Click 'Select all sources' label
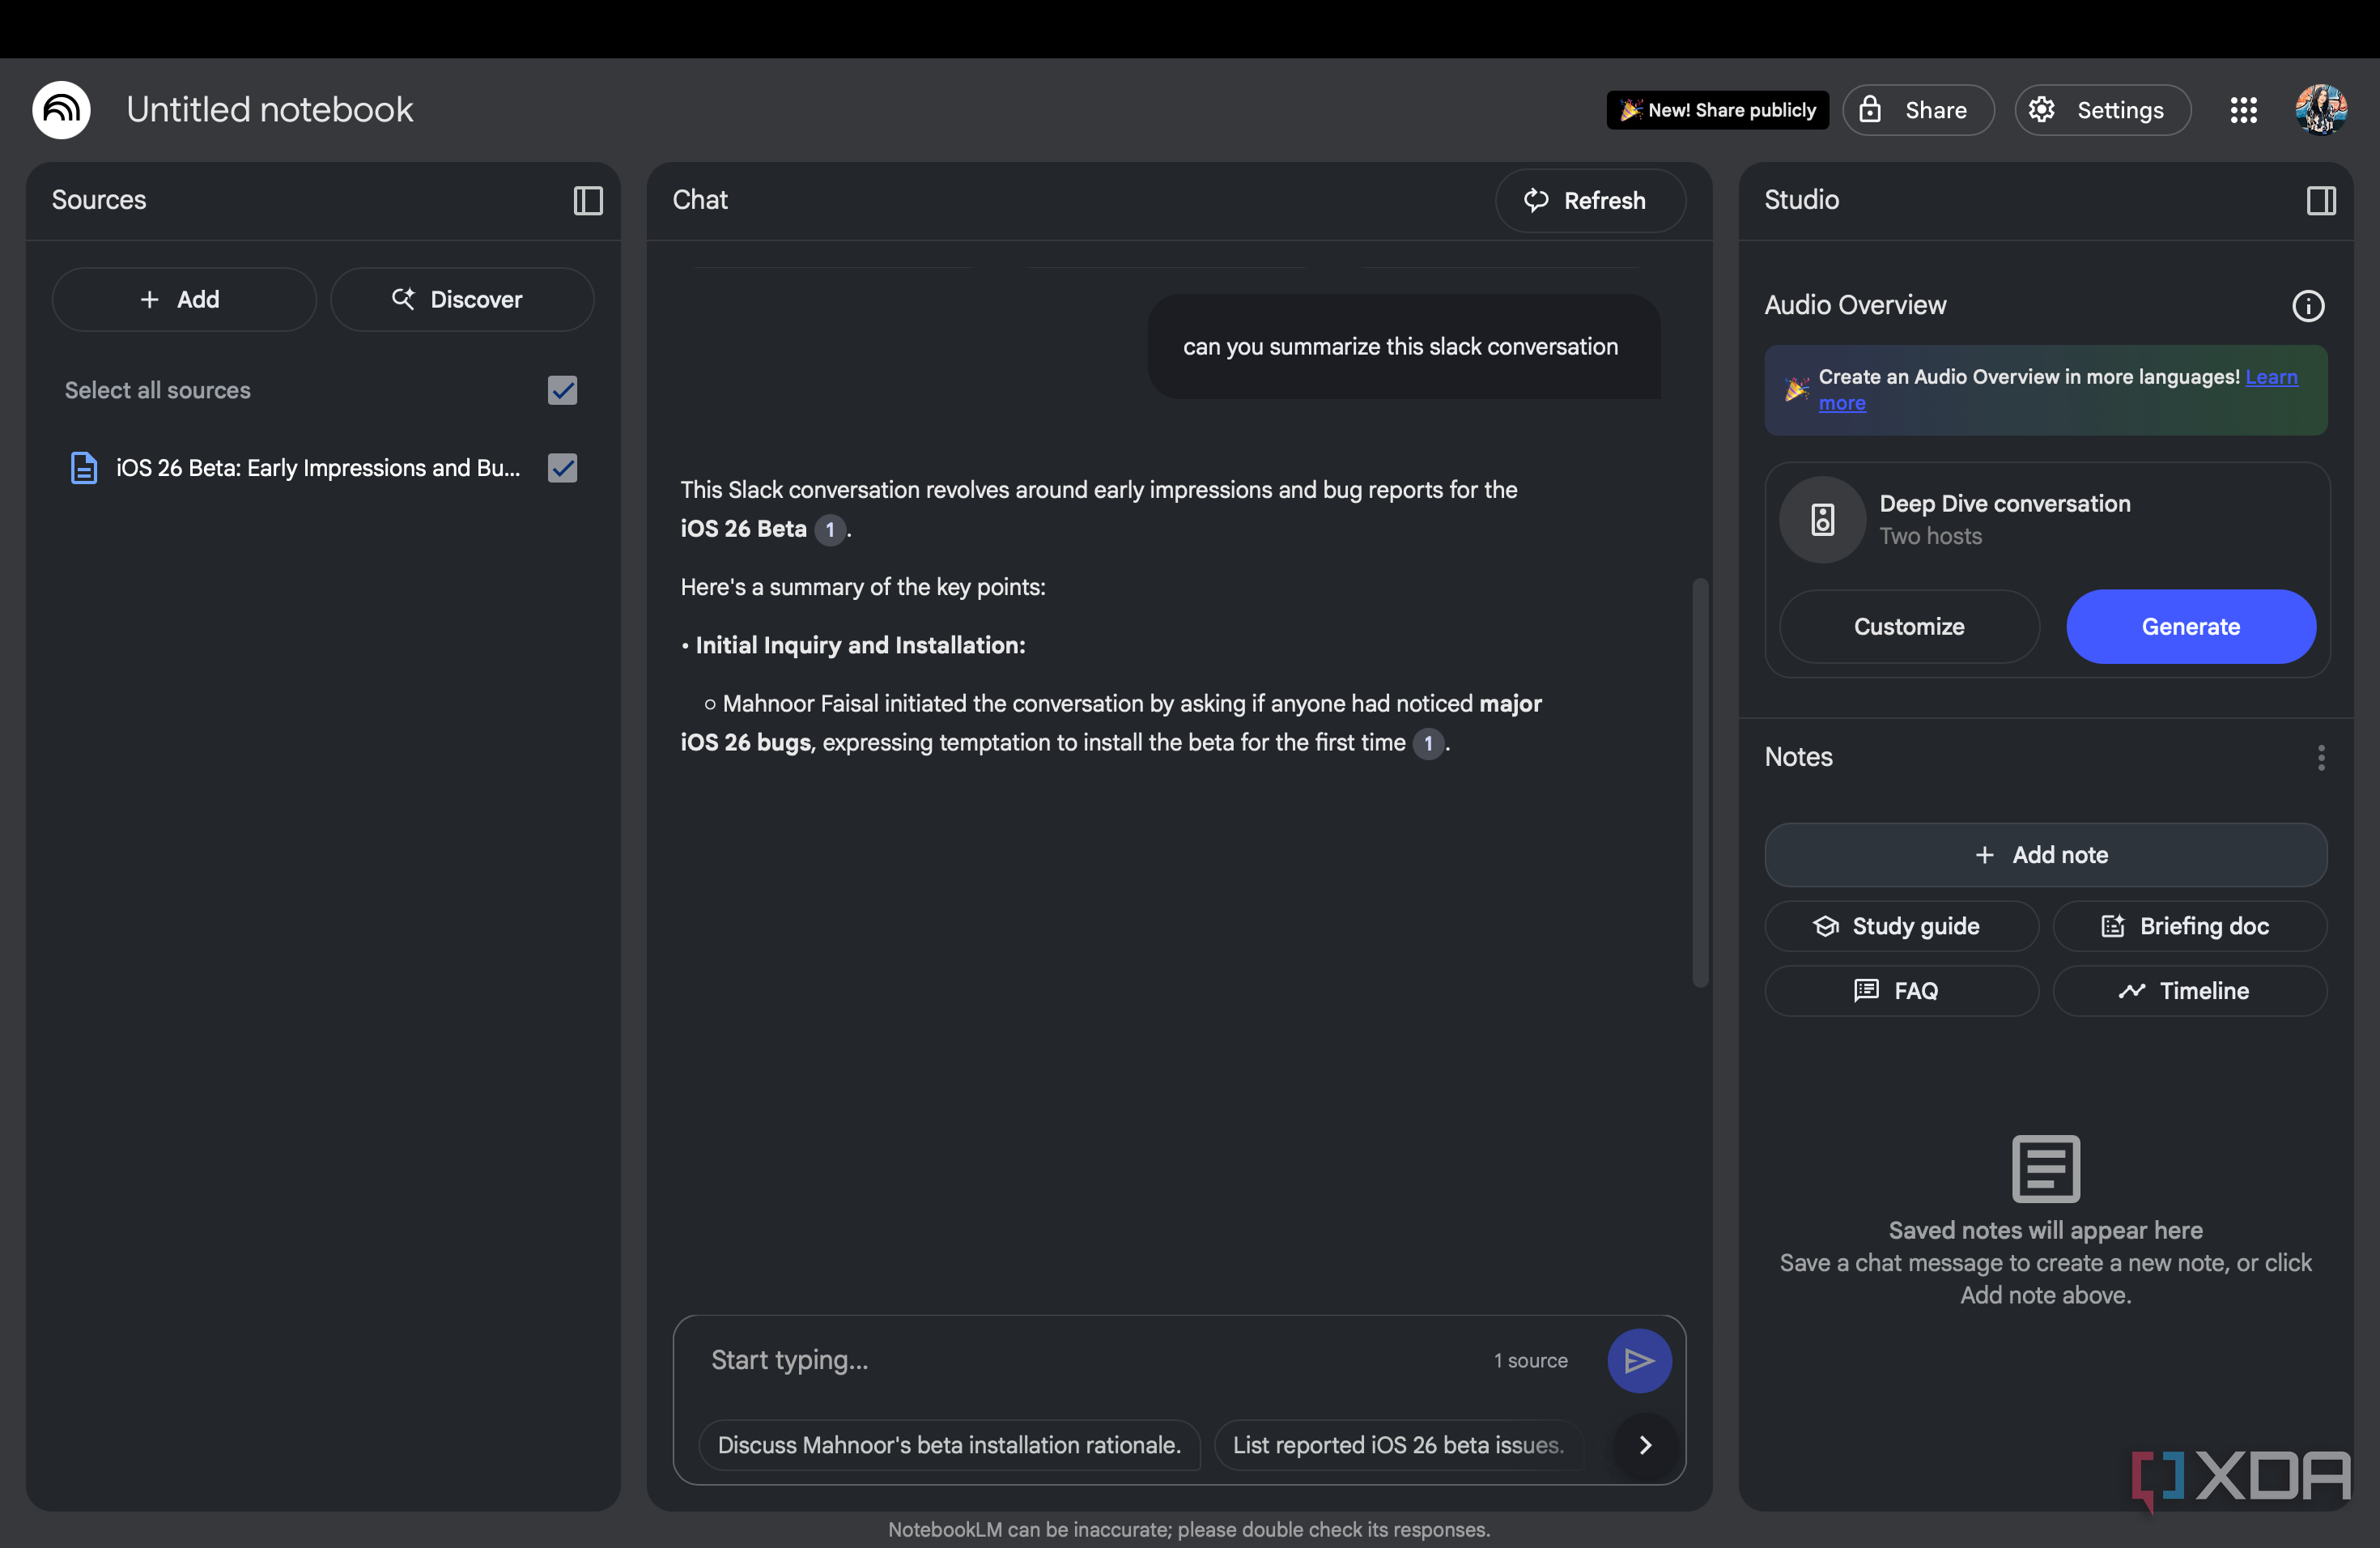This screenshot has height=1548, width=2380. (158, 390)
